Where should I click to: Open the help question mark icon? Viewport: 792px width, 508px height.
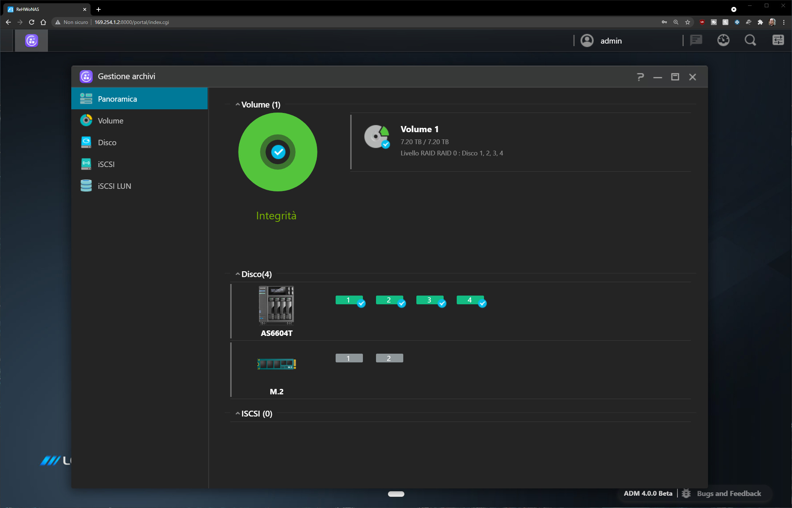click(640, 77)
